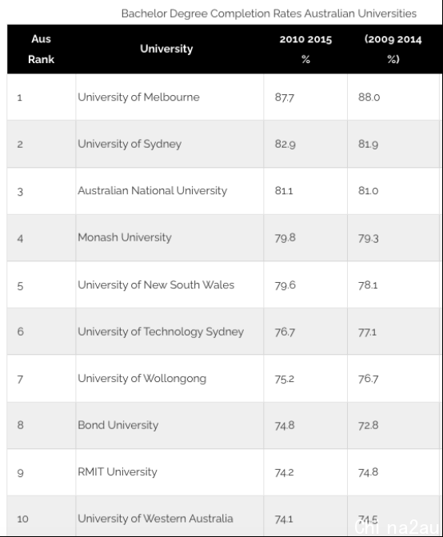Click the University column header
Image resolution: width=443 pixels, height=537 pixels.
[166, 49]
